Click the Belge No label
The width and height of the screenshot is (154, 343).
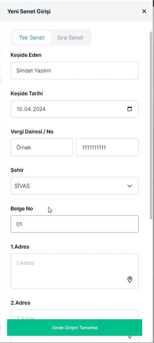22,208
